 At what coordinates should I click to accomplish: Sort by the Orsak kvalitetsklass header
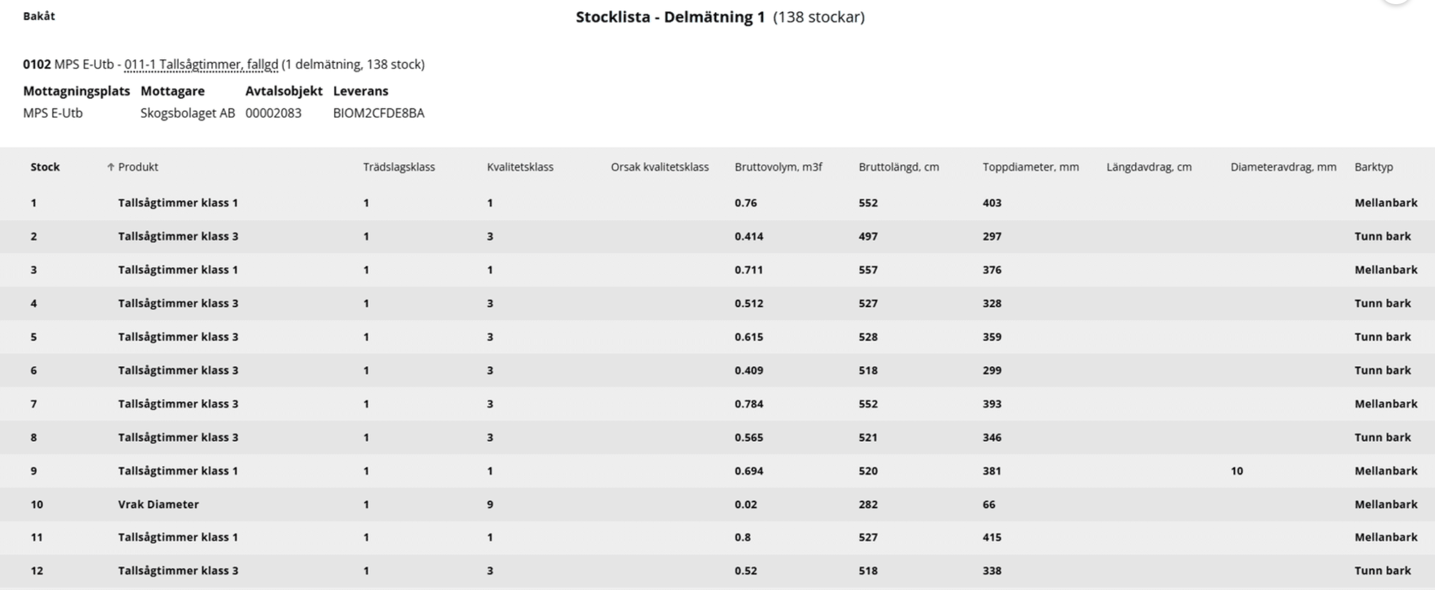click(659, 167)
